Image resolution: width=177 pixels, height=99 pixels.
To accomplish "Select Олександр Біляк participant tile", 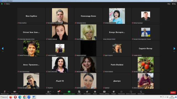I will coord(88,16).
